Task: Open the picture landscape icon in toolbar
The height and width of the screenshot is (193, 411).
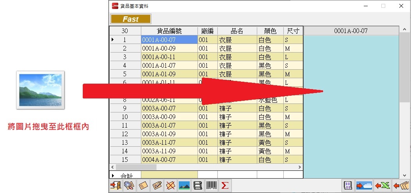Action: pos(184,186)
